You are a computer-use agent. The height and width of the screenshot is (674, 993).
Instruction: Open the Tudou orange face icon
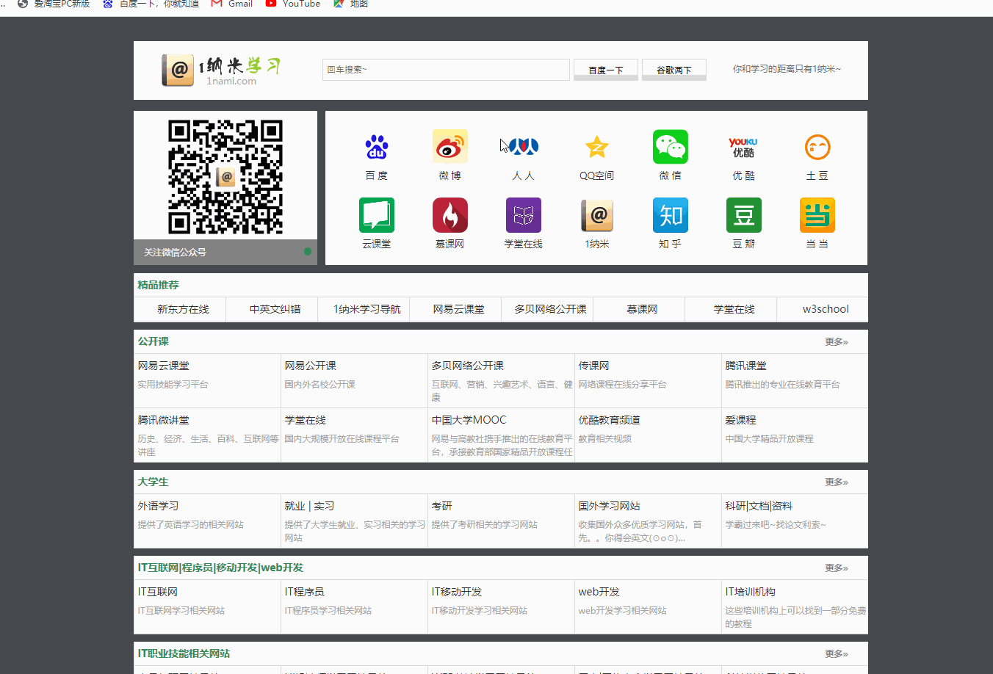[x=817, y=148]
